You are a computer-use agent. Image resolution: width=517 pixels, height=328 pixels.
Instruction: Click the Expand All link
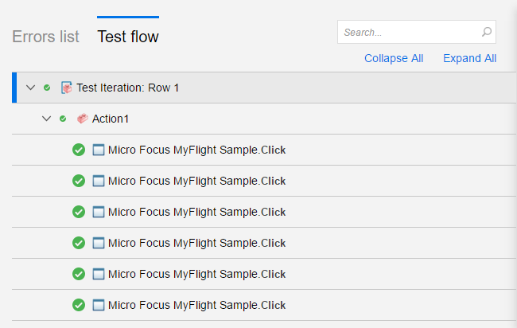tap(469, 58)
